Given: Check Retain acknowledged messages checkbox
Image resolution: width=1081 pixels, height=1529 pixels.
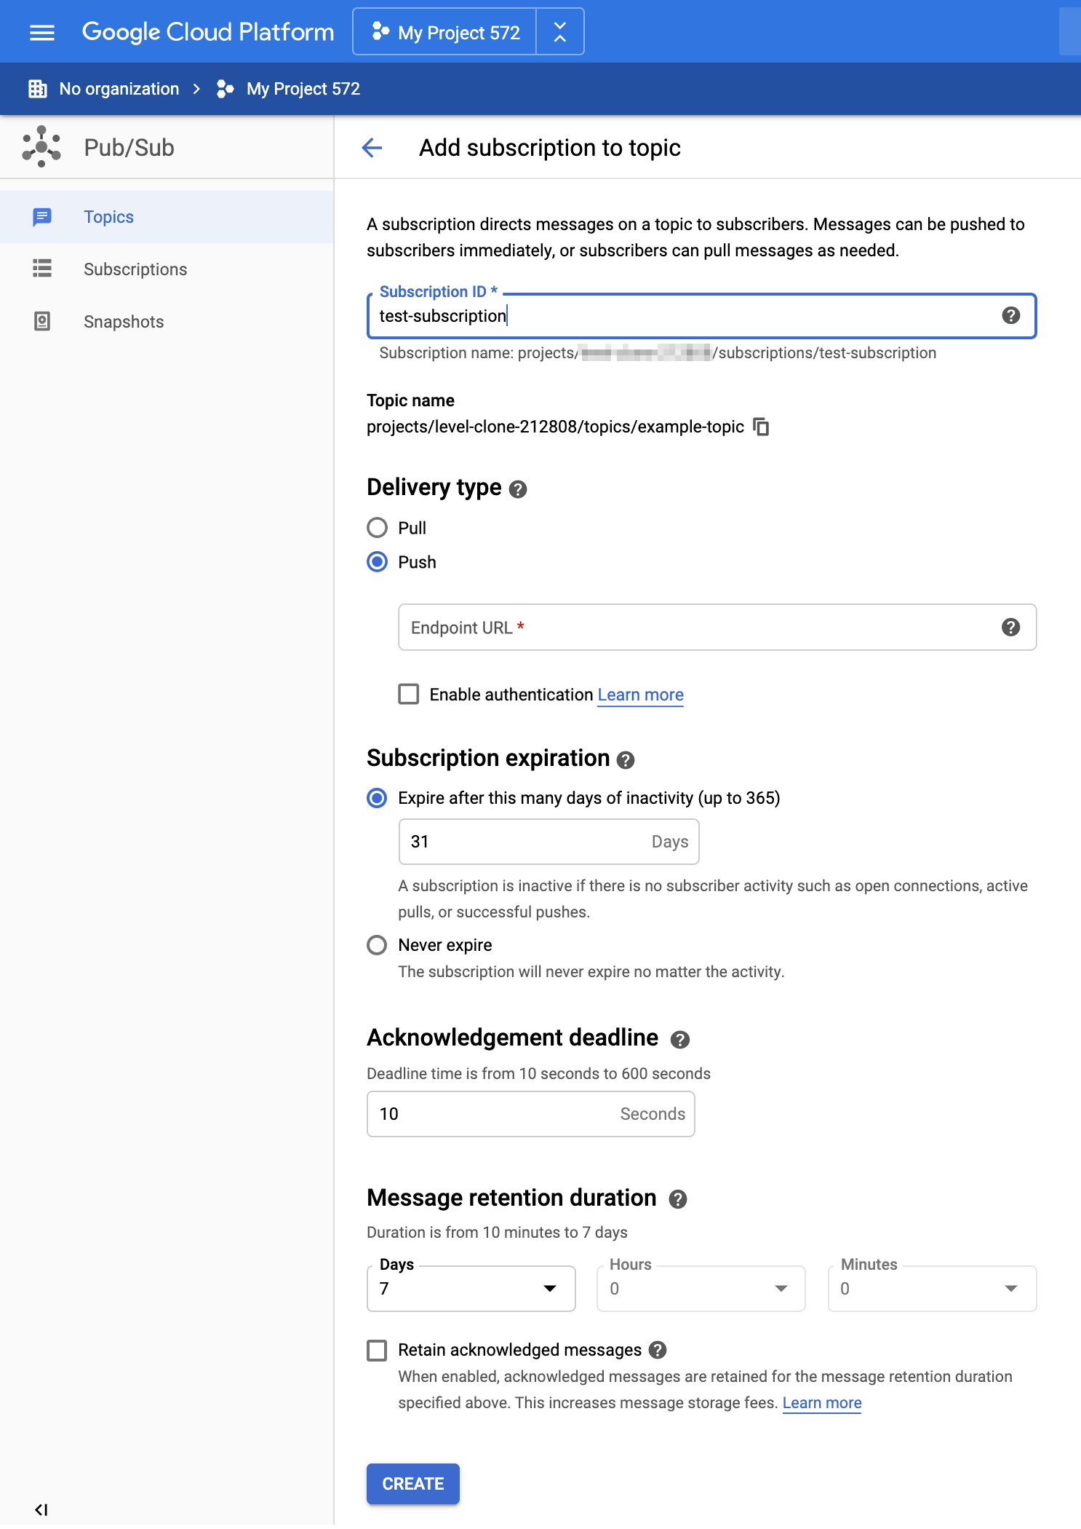Looking at the screenshot, I should coord(377,1351).
